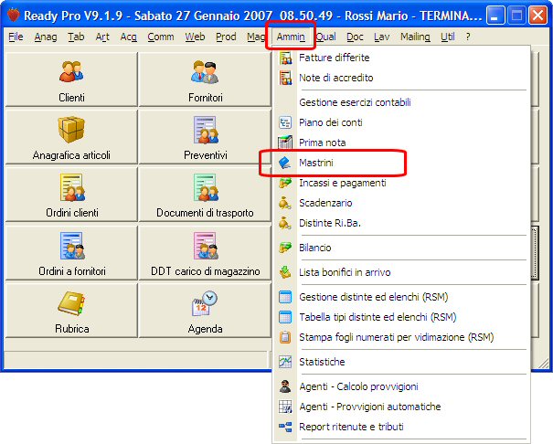Choose Note di accredito entry
553x444 pixels.
401,78
